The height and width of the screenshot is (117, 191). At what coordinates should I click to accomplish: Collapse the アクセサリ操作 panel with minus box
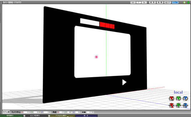click(x=49, y=116)
